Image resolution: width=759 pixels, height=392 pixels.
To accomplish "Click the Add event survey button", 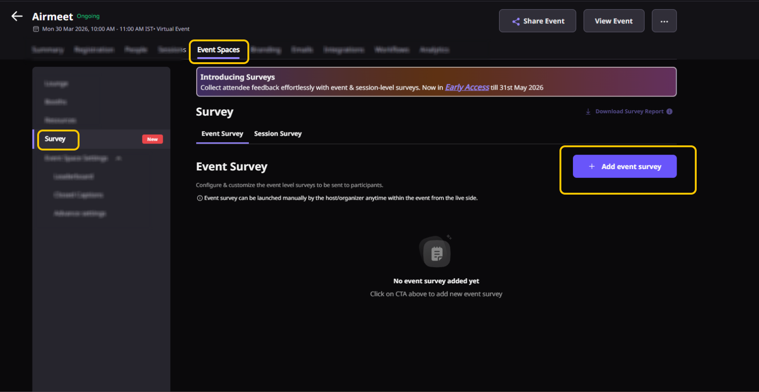I will click(625, 166).
